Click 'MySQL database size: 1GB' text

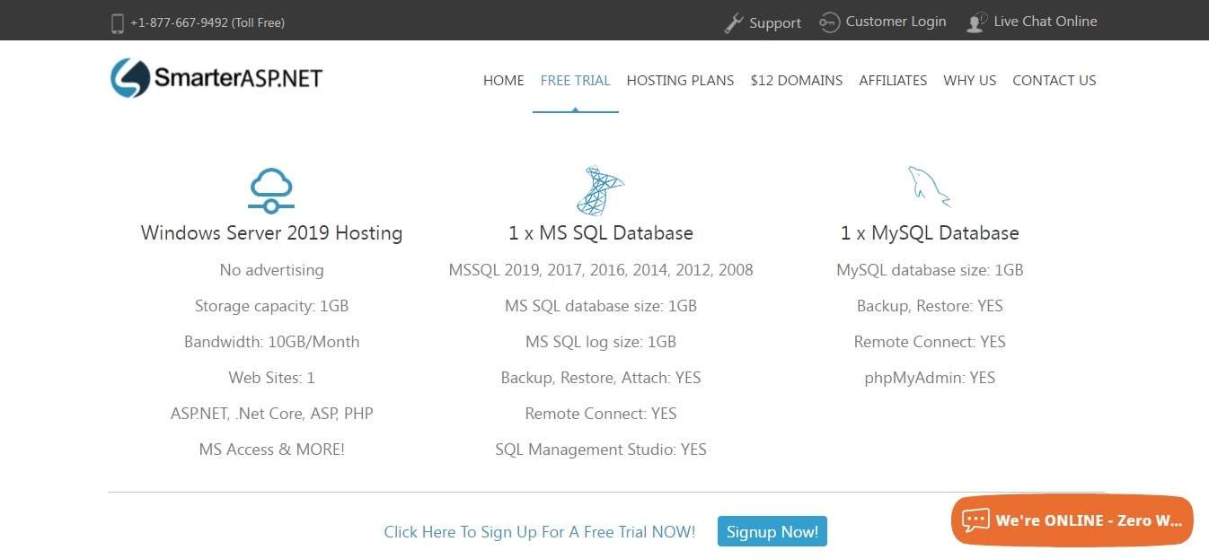point(929,270)
